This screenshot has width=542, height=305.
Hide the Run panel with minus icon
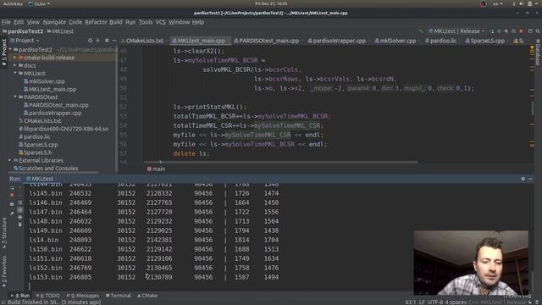530,179
